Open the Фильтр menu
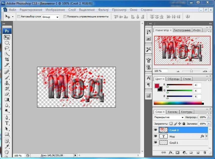This screenshot has width=215, height=159. click(103, 10)
